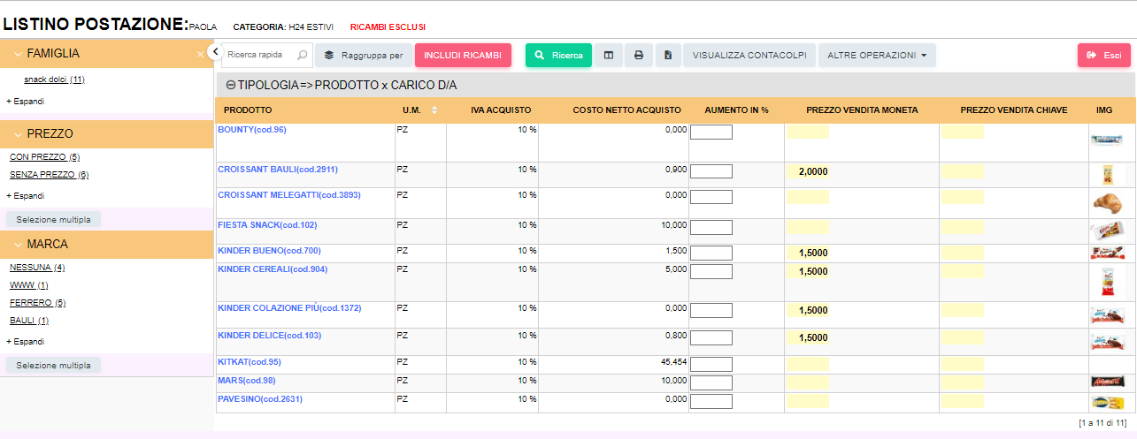This screenshot has height=439, width=1137.
Task: Click the print icon button
Action: (x=638, y=55)
